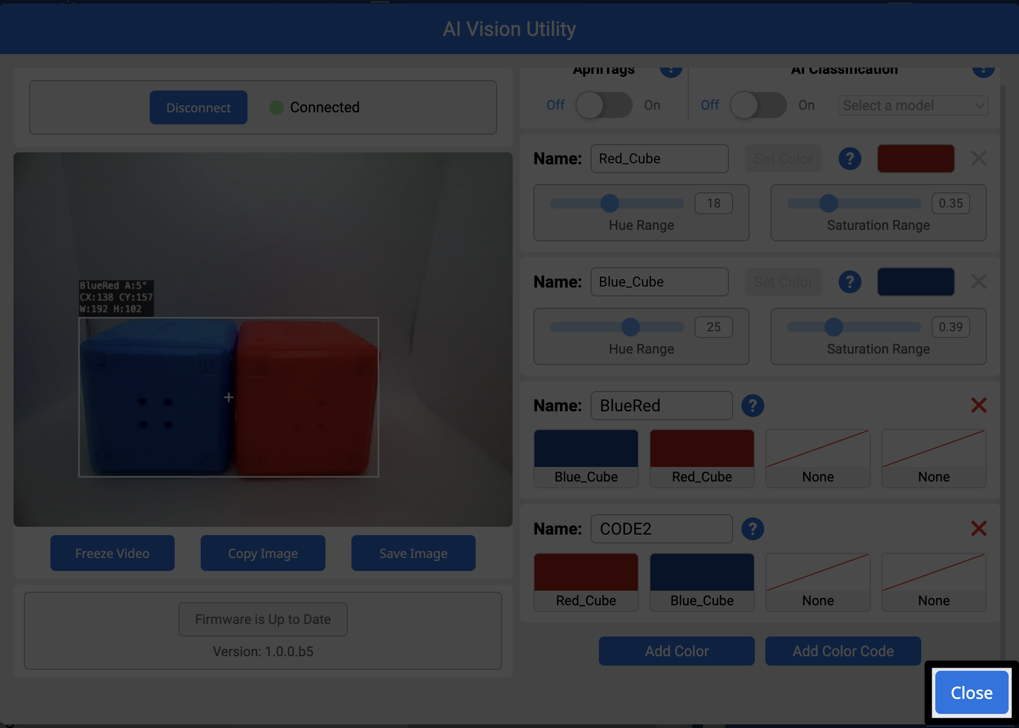
Task: Freeze the live video feed
Action: pyautogui.click(x=112, y=553)
